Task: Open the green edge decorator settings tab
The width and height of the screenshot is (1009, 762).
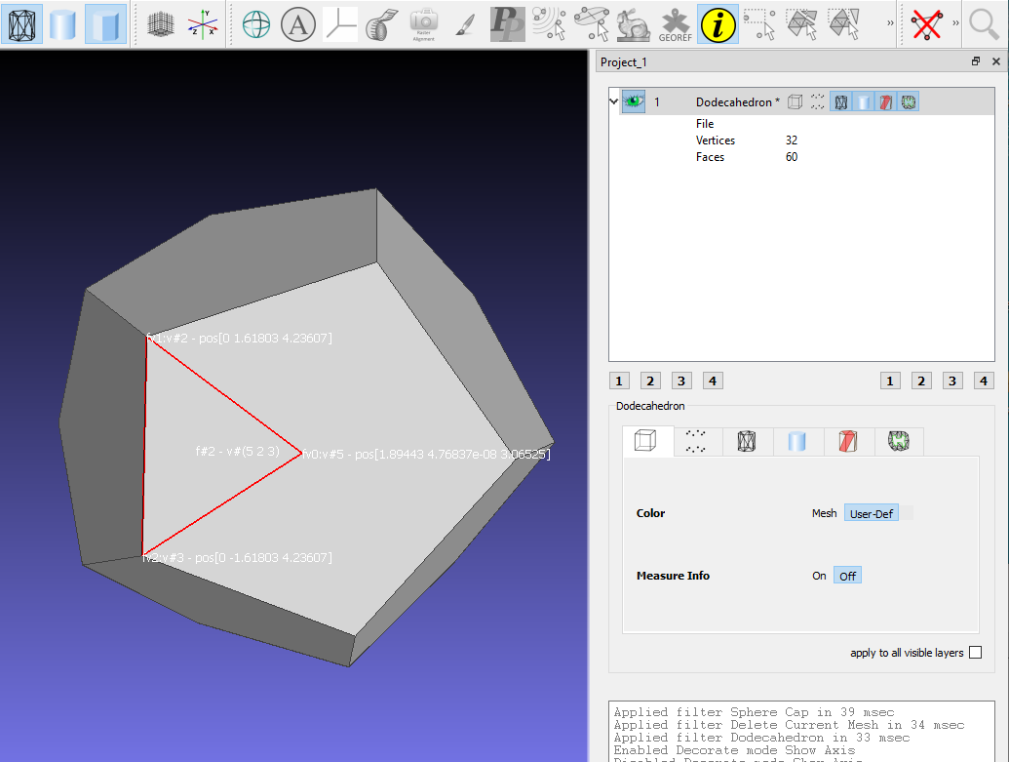Action: click(898, 441)
